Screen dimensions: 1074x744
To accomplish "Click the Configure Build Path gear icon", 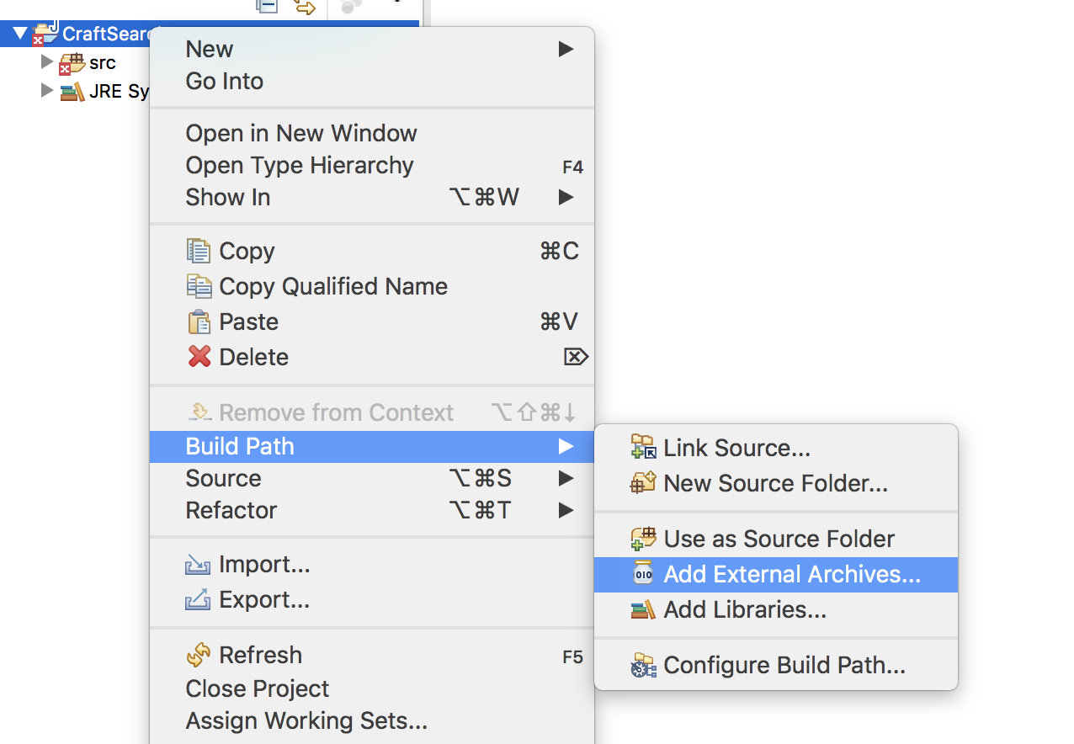I will 643,666.
